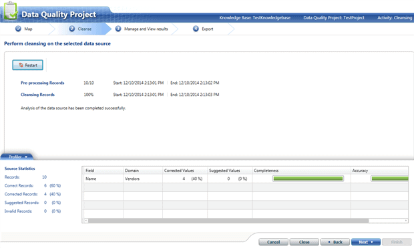The image size is (414, 248).
Task: Click the analysis completed successfully message
Action: pyautogui.click(x=73, y=108)
